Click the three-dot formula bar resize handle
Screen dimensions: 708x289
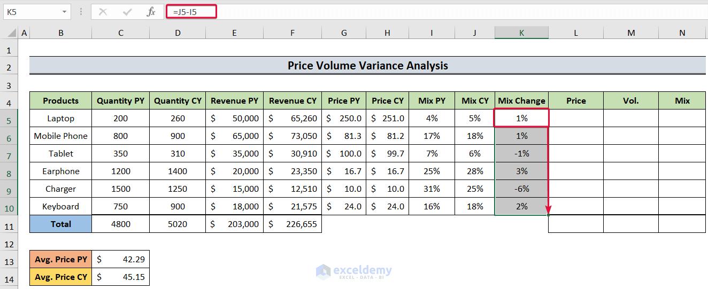pyautogui.click(x=81, y=12)
